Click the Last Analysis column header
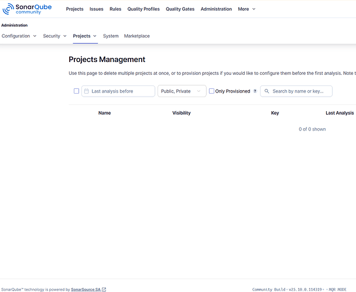 340,113
